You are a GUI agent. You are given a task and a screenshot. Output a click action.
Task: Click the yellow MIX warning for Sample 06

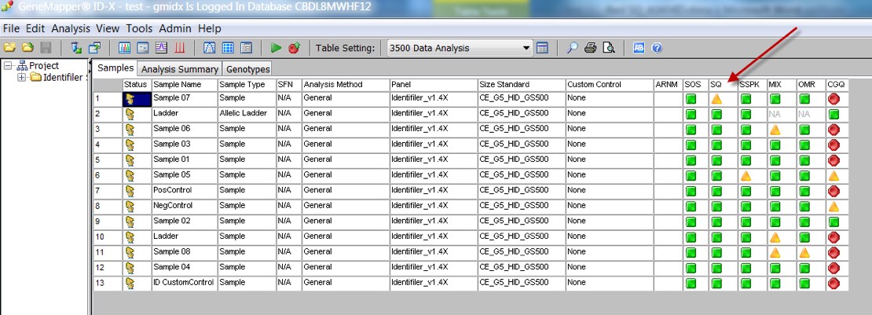click(775, 130)
